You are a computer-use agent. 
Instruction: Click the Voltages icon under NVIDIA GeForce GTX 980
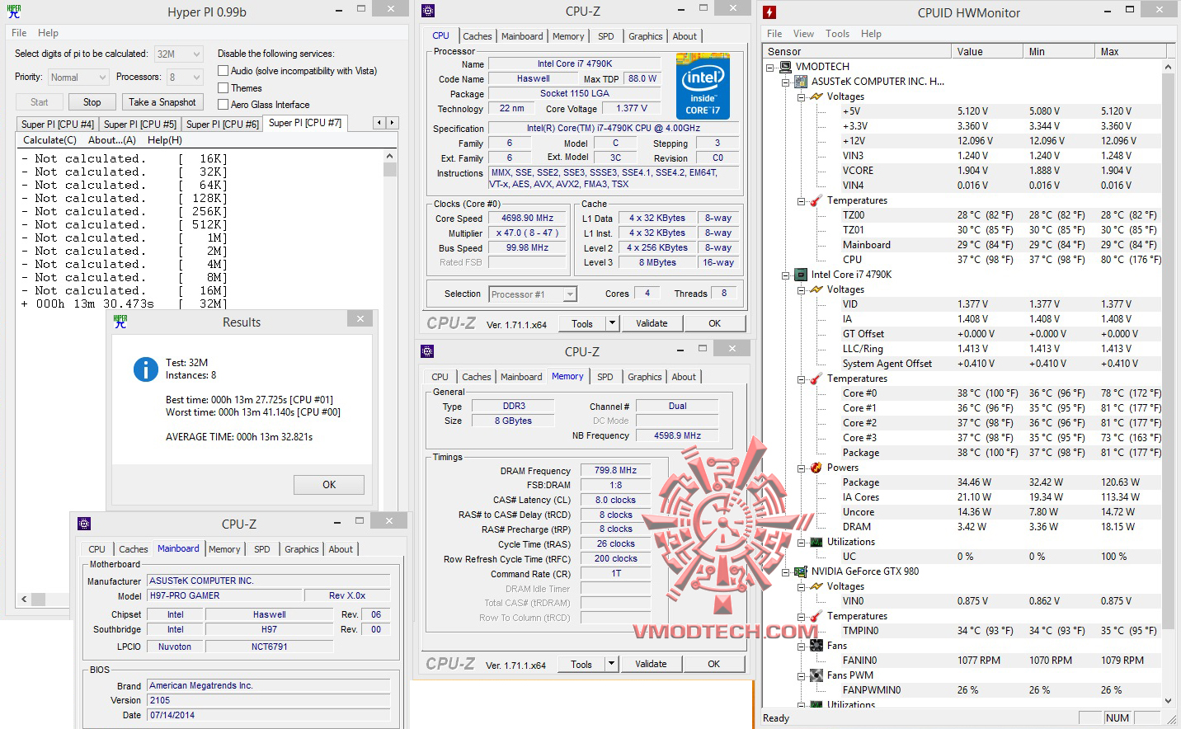pos(816,586)
